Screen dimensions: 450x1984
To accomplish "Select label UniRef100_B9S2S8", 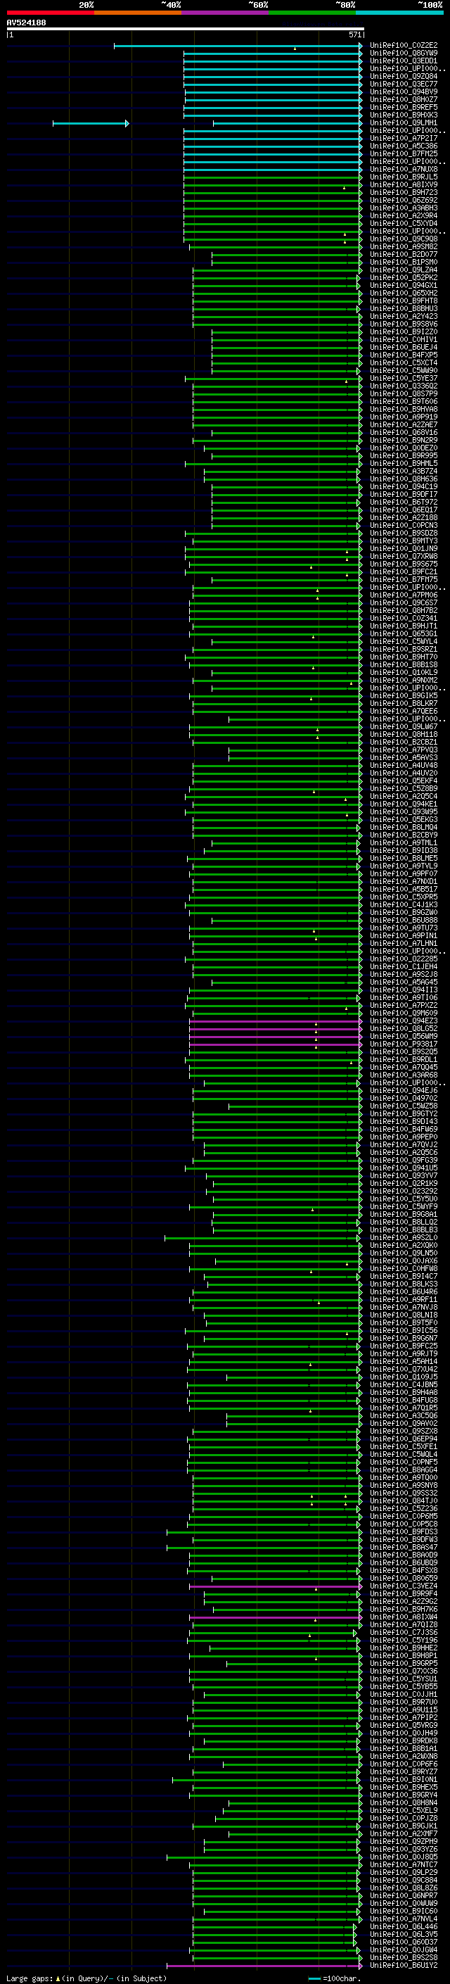I will 403,1959.
